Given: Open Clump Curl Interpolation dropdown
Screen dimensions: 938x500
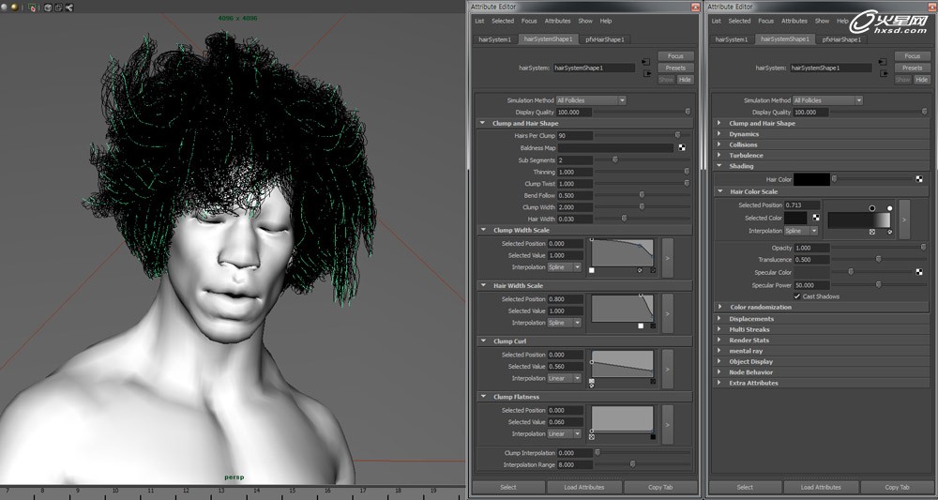Looking at the screenshot, I should tap(564, 378).
